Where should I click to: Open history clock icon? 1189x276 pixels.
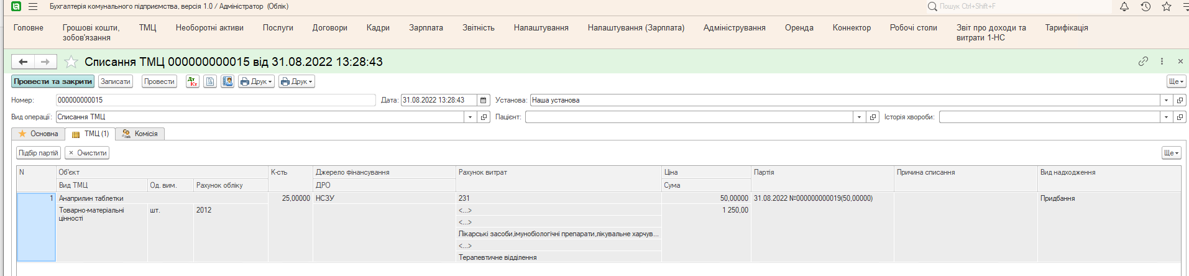tap(1145, 6)
